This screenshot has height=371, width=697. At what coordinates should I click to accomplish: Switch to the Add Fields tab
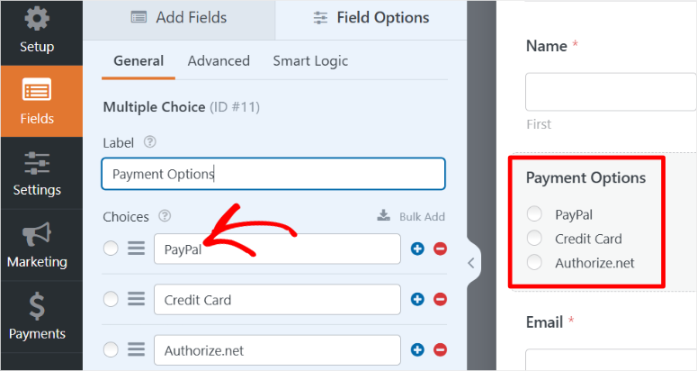[x=178, y=18]
